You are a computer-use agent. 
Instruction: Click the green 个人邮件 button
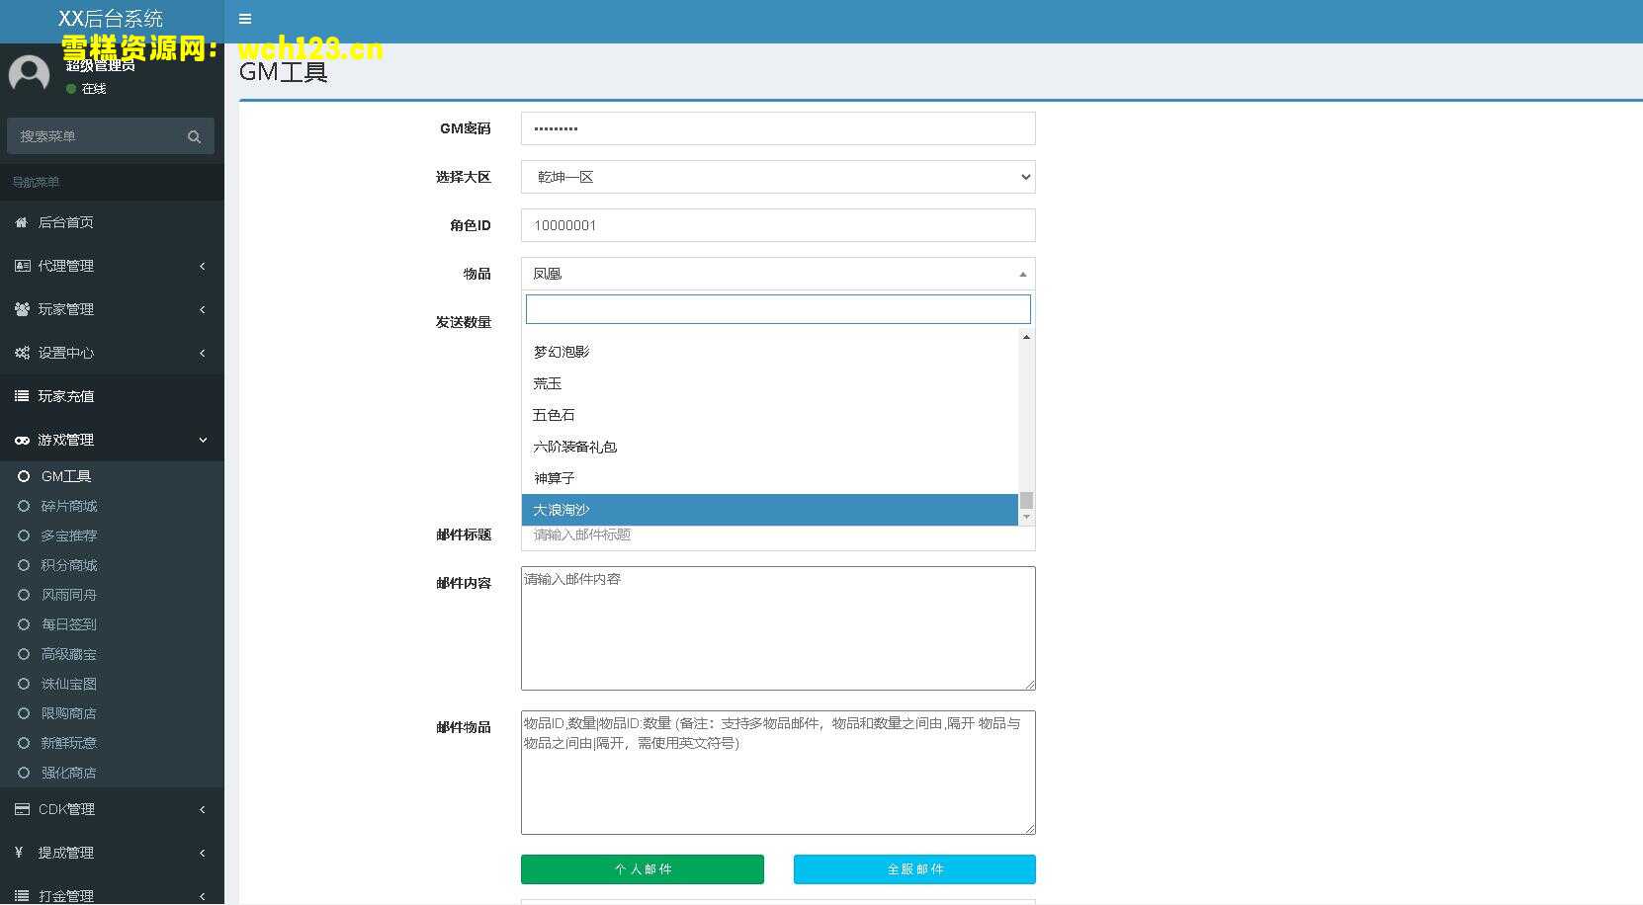tap(642, 868)
